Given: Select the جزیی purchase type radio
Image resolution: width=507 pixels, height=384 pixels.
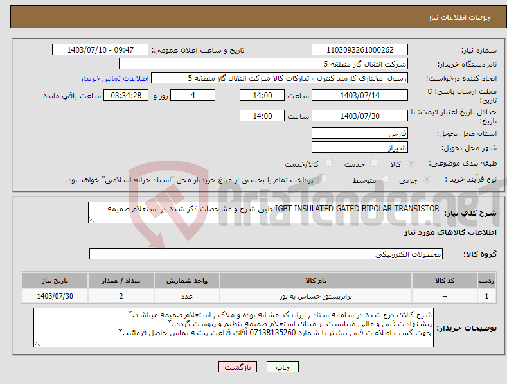Looking at the screenshot, I should [x=427, y=179].
